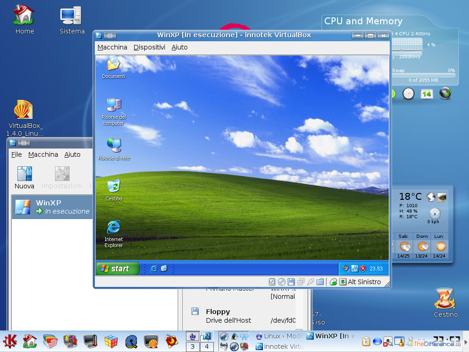Switch to virtual desktop 2
This screenshot has width=469, height=352.
(x=207, y=336)
